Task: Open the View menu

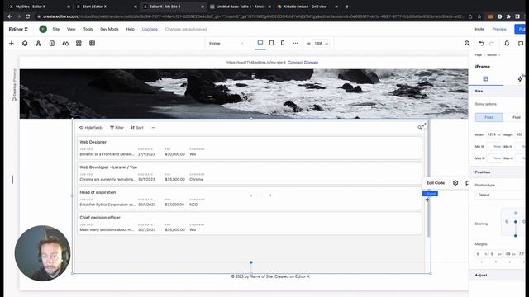Action: [71, 30]
